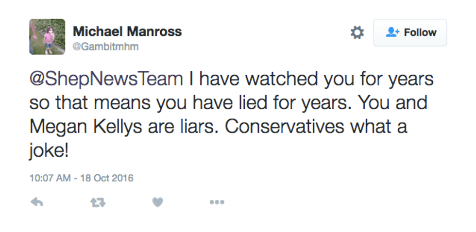This screenshot has height=232, width=476.
Task: Like the tweet with the heart icon
Action: [x=157, y=202]
